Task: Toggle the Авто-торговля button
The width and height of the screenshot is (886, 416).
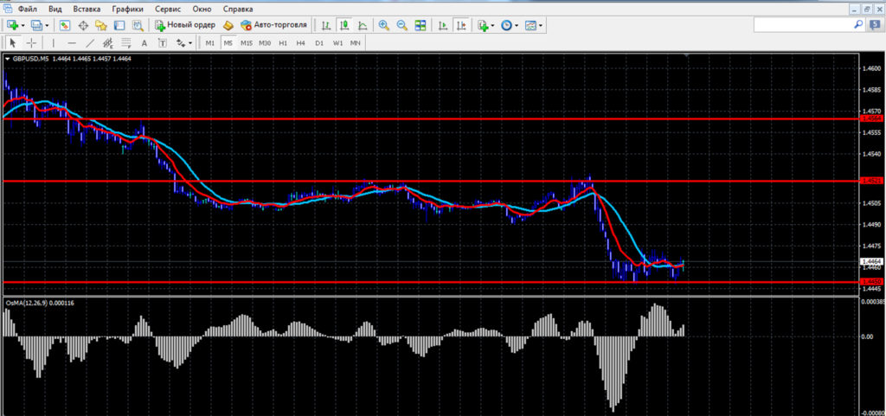Action: 274,25
